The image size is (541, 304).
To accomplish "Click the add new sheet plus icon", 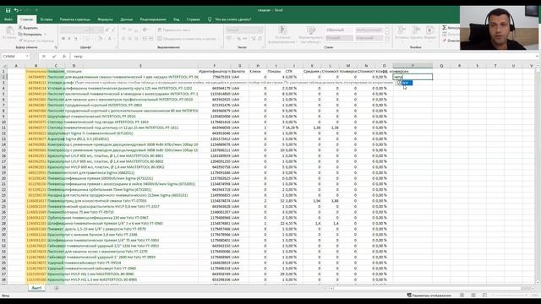I will (x=57, y=288).
